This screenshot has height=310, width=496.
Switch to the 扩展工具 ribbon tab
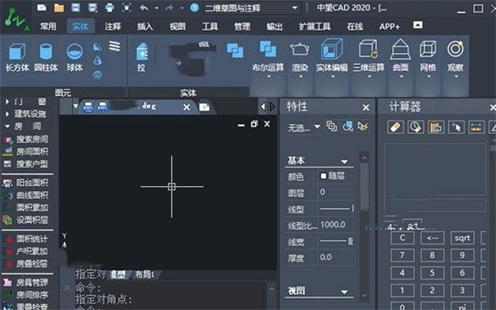tap(314, 26)
